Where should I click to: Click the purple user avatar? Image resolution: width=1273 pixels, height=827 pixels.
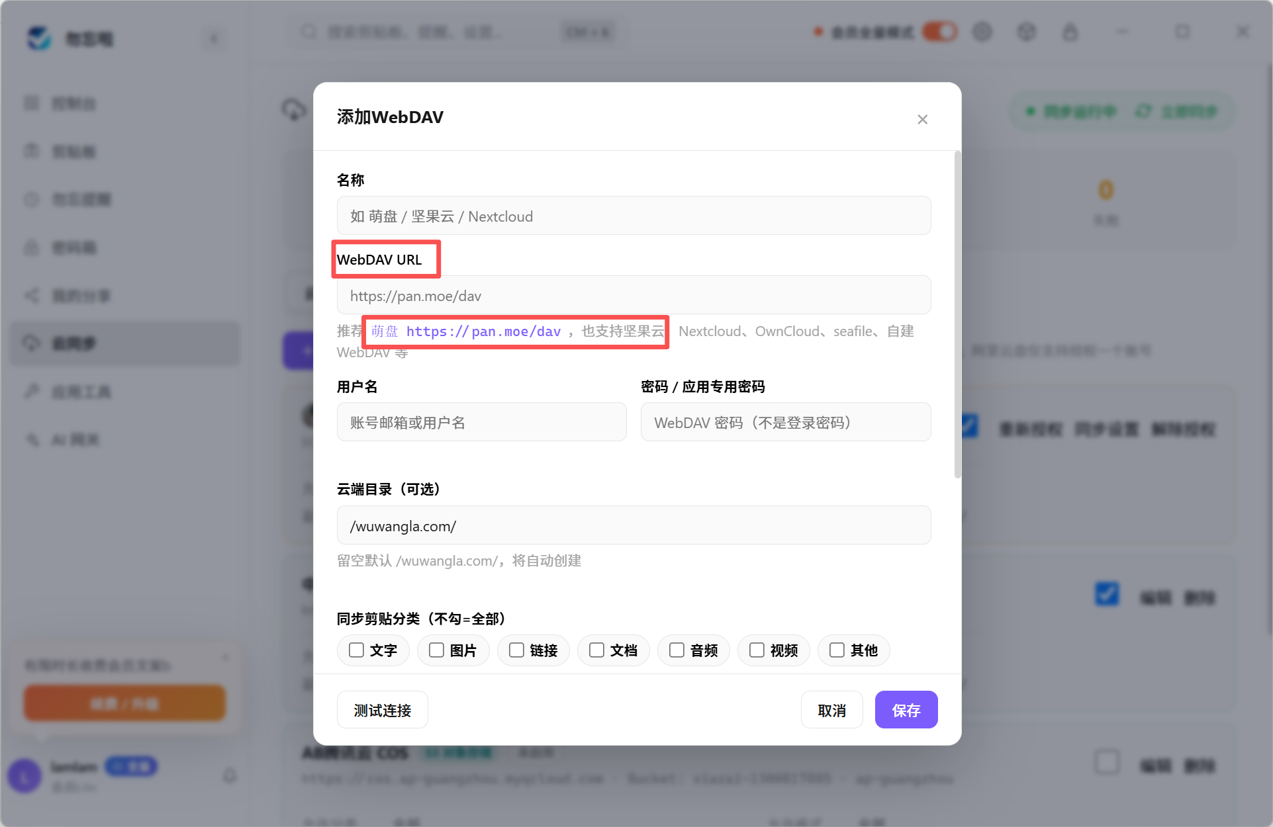(x=25, y=776)
